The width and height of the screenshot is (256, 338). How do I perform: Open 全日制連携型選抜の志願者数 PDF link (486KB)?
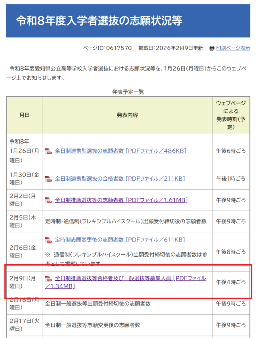click(x=120, y=151)
